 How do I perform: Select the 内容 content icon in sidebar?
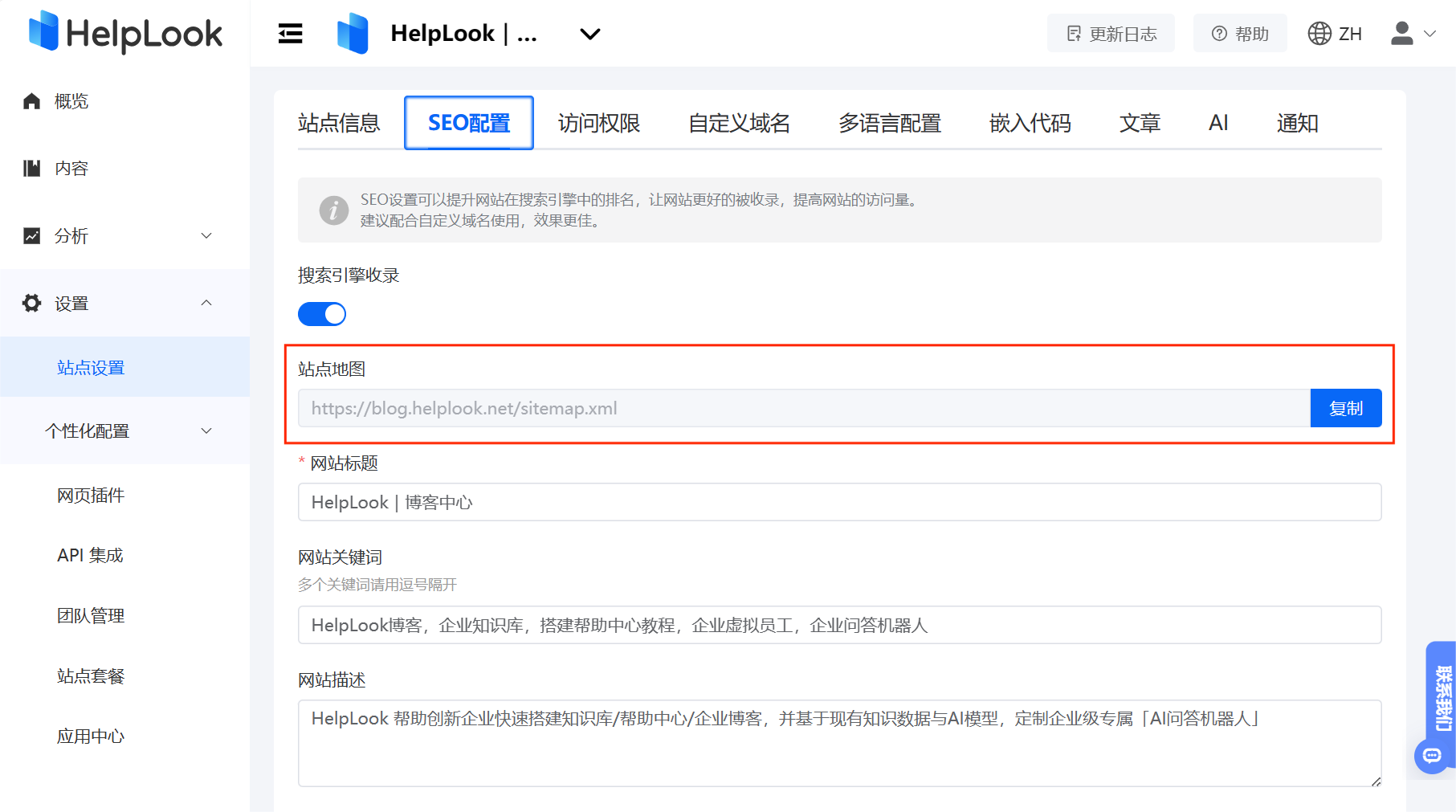[31, 168]
